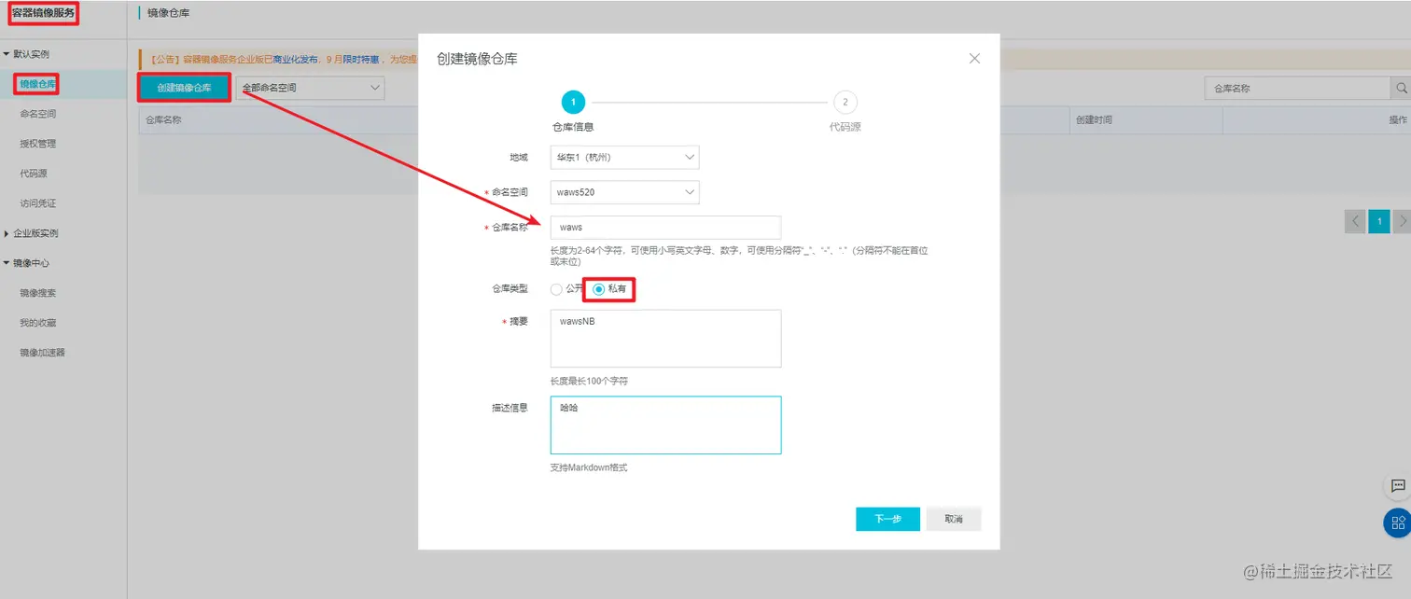Focus the 描述信息 textarea containing 哈哈
This screenshot has width=1411, height=599.
pyautogui.click(x=665, y=425)
